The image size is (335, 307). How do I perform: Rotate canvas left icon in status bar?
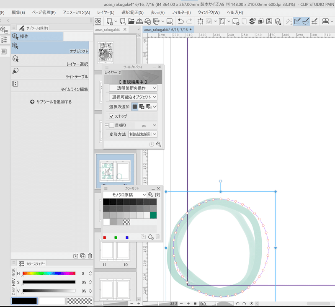237,304
